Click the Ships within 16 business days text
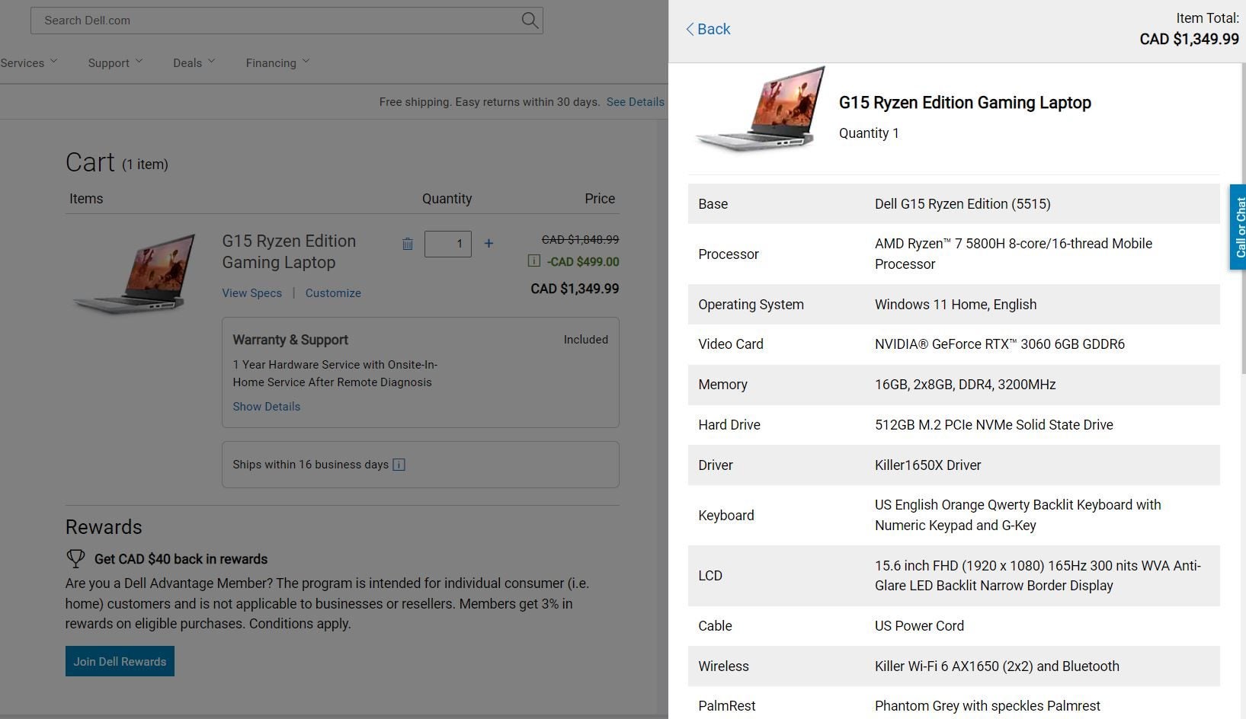This screenshot has width=1246, height=719. tap(311, 465)
